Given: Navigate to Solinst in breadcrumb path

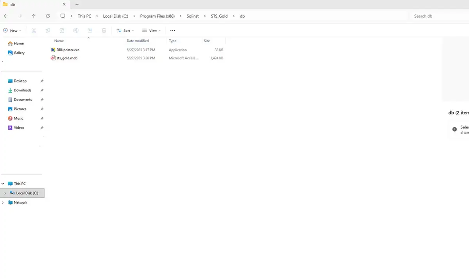Looking at the screenshot, I should 193,16.
